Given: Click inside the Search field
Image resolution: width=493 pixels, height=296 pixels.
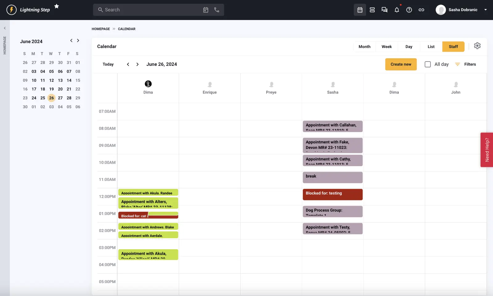Looking at the screenshot, I should coord(139,10).
